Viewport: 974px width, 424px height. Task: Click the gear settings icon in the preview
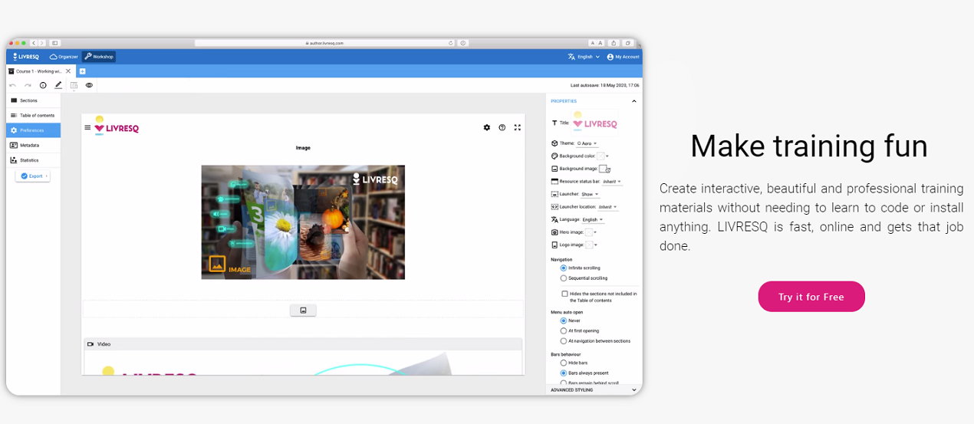tap(487, 127)
